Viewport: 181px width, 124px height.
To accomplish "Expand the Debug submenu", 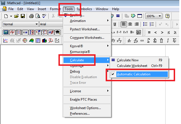I will tap(87, 71).
